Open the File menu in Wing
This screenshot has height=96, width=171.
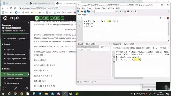click(79, 8)
